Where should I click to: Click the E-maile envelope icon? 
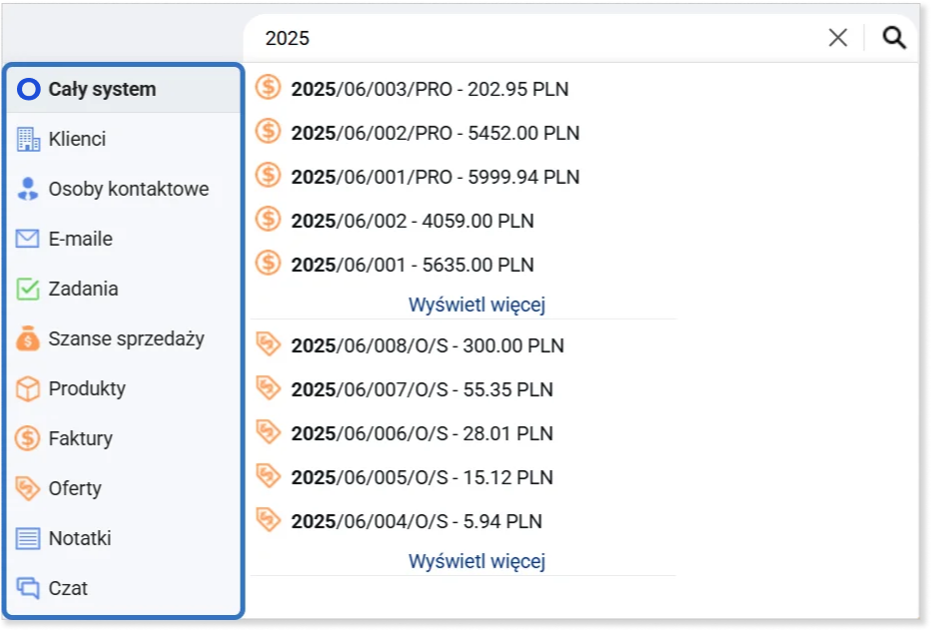(28, 239)
